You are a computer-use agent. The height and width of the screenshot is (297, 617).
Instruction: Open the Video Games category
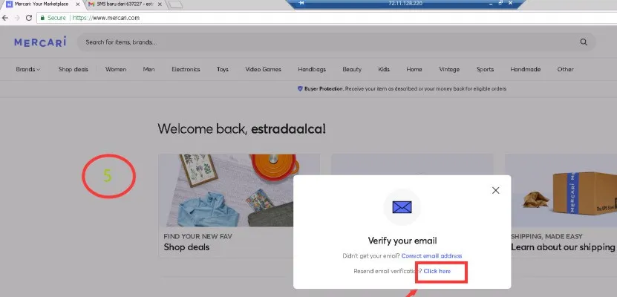tap(264, 69)
